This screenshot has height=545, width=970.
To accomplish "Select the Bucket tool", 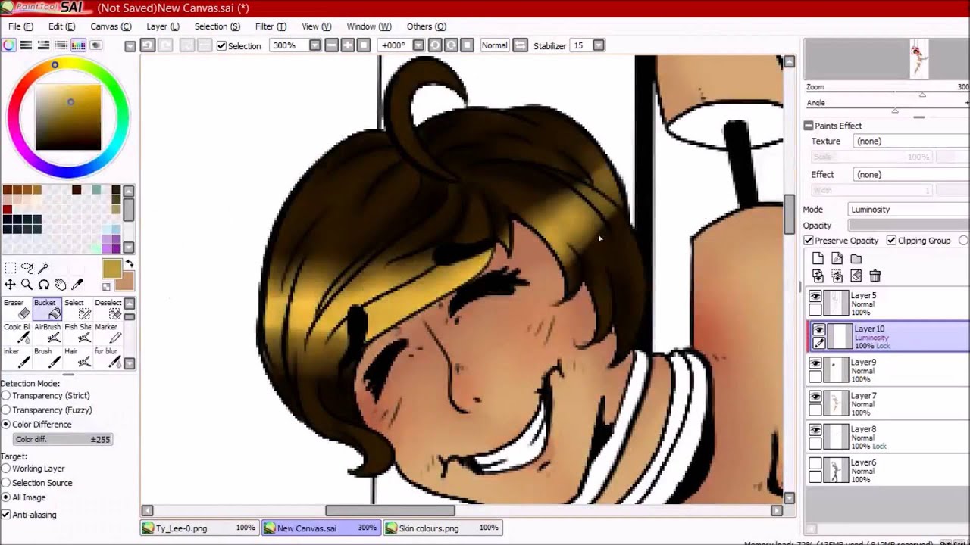I will click(47, 309).
